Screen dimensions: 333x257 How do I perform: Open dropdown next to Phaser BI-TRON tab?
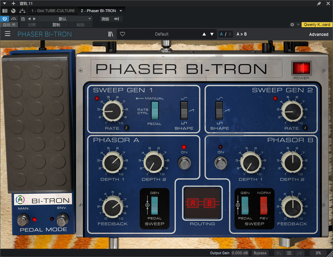(x=121, y=11)
